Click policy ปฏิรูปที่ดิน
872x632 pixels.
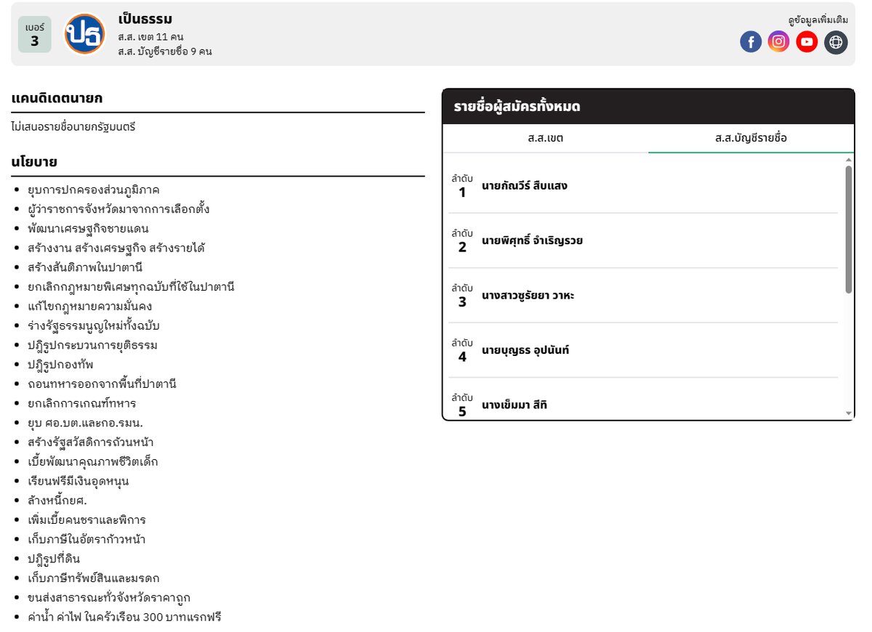point(54,559)
